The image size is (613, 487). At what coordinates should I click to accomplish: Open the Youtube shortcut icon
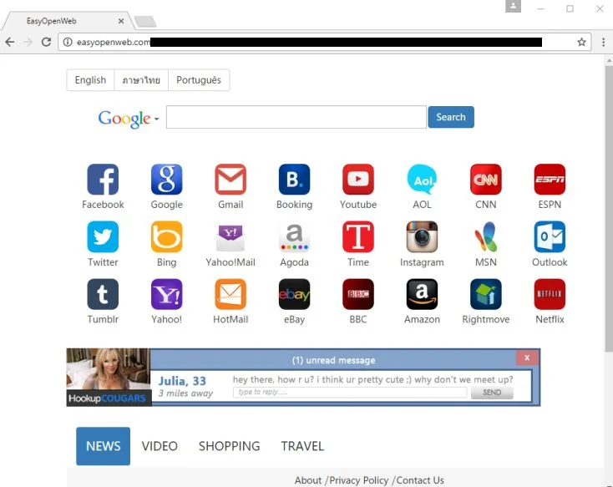tap(358, 180)
